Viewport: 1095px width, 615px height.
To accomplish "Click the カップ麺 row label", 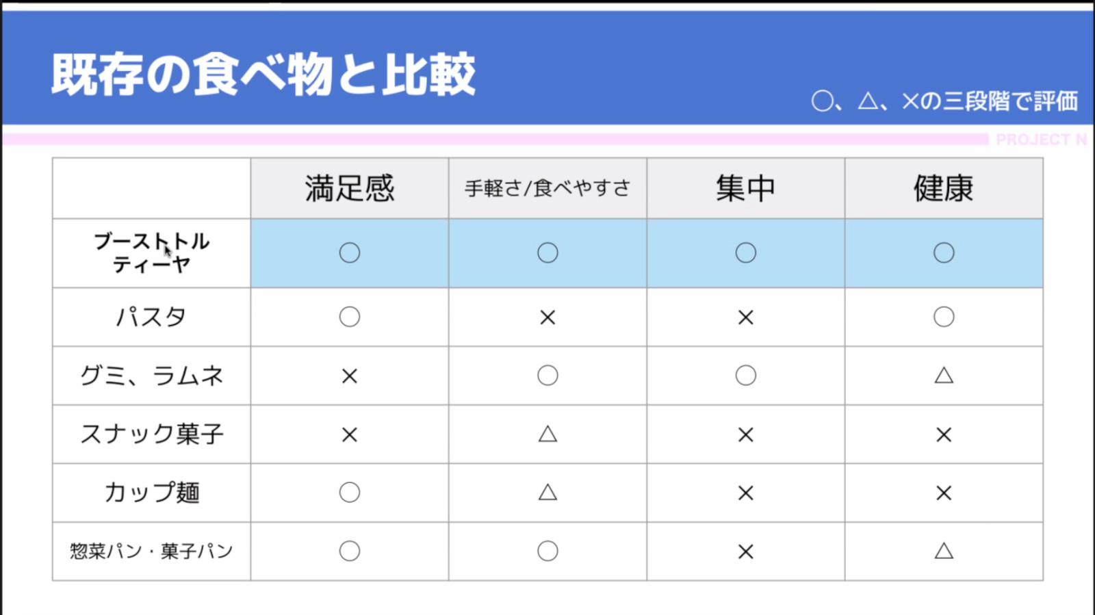I will (x=151, y=493).
